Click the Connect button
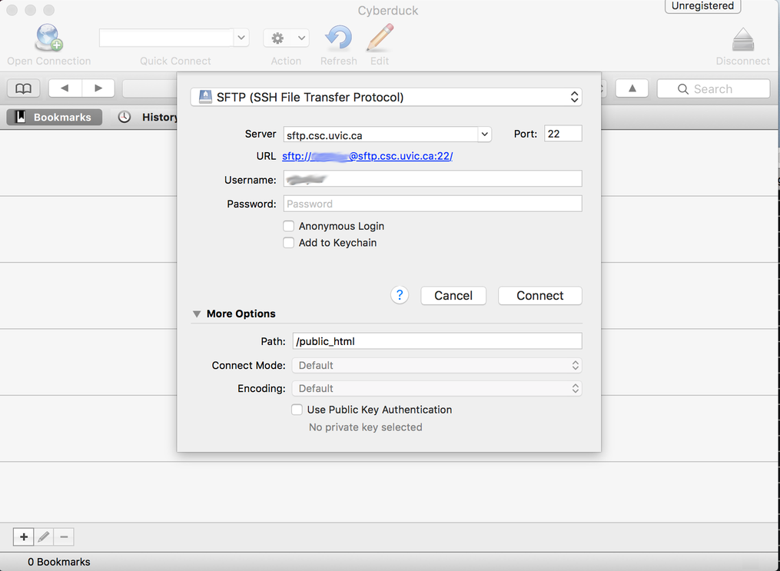Screen dimensions: 780x571 click(x=539, y=295)
